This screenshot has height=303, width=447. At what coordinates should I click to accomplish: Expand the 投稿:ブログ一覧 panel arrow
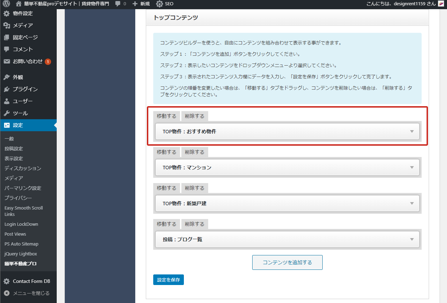pyautogui.click(x=412, y=240)
